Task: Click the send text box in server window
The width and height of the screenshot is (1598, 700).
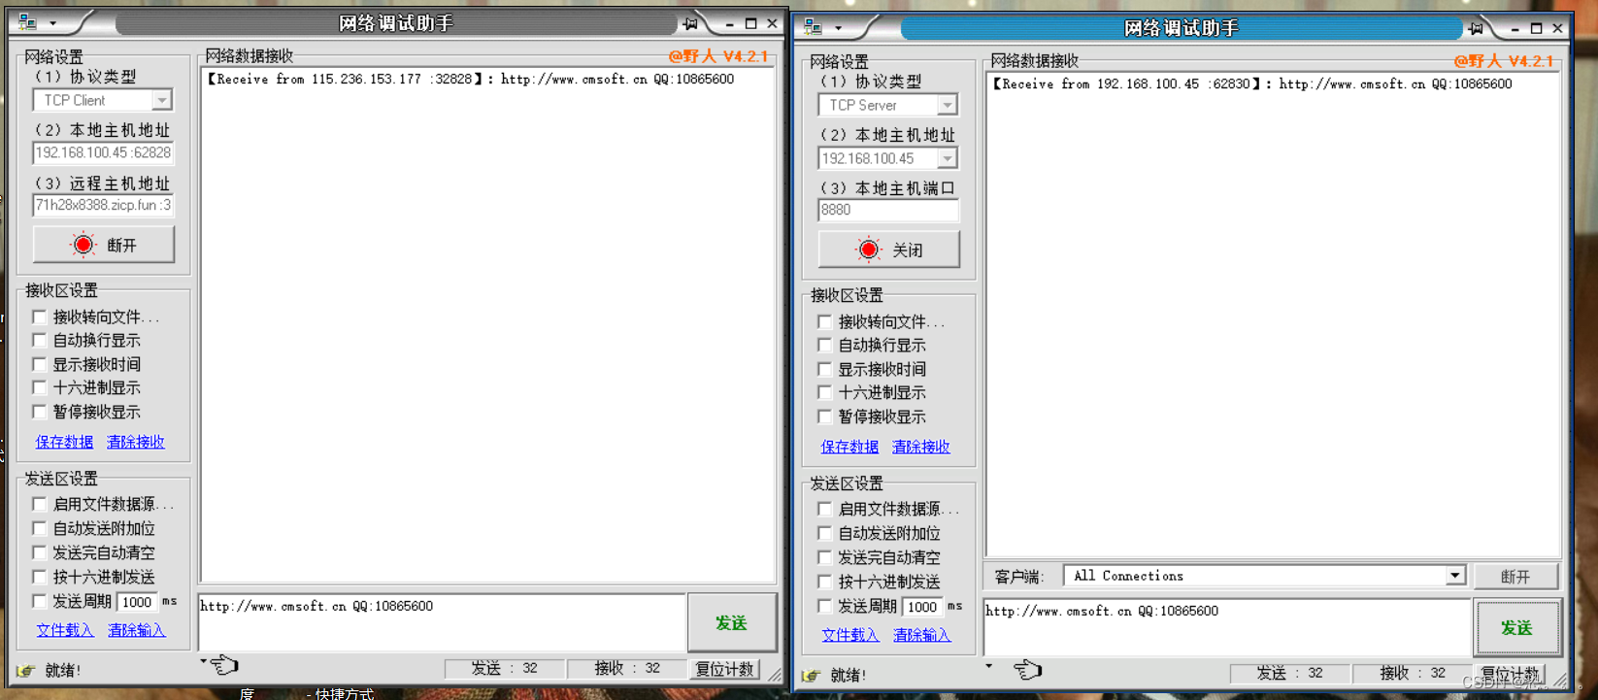Action: [1227, 627]
